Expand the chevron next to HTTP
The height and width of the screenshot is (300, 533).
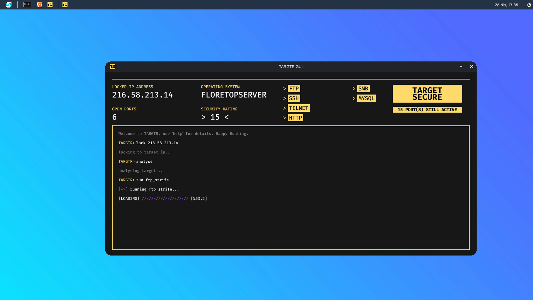tap(284, 118)
